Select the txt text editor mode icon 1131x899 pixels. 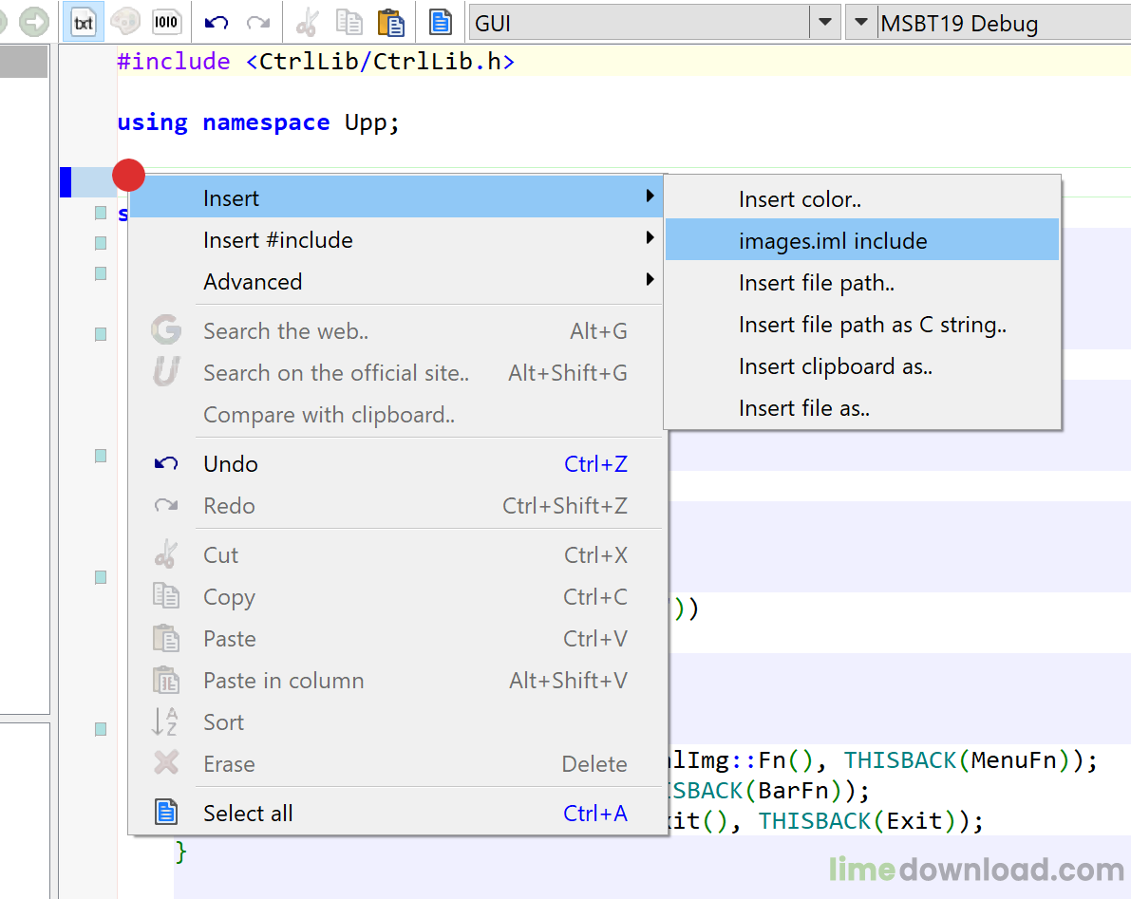82,22
